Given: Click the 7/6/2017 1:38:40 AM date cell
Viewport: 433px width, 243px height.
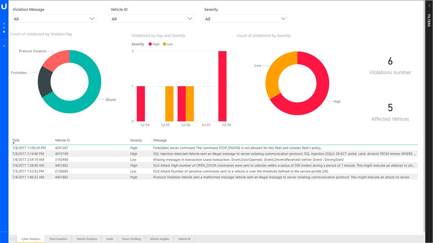Looking at the screenshot, I should click(x=28, y=165).
